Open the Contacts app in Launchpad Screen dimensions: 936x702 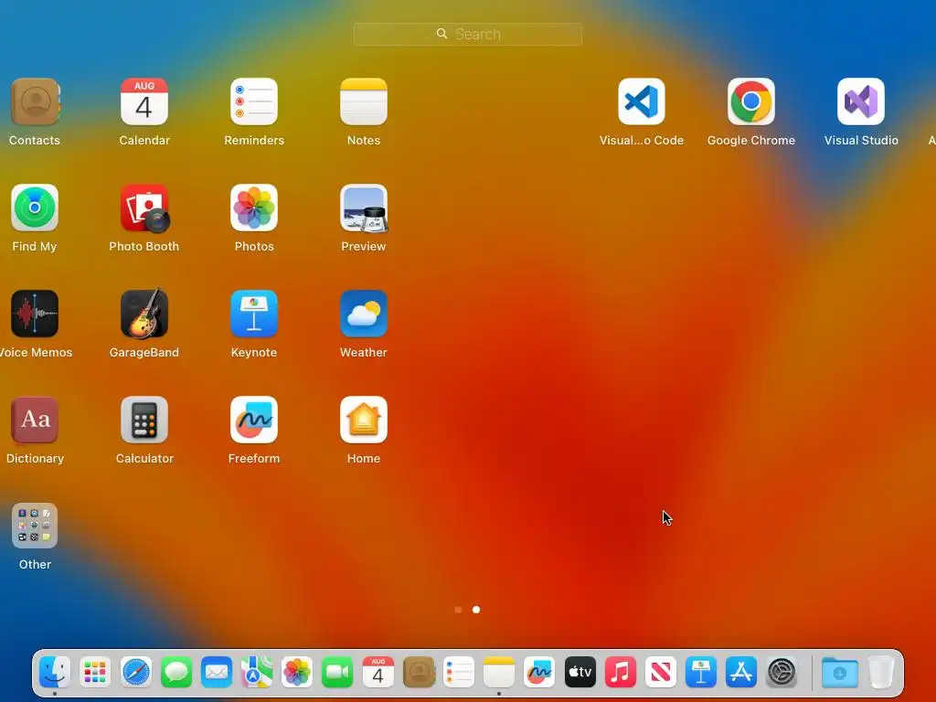tap(35, 101)
